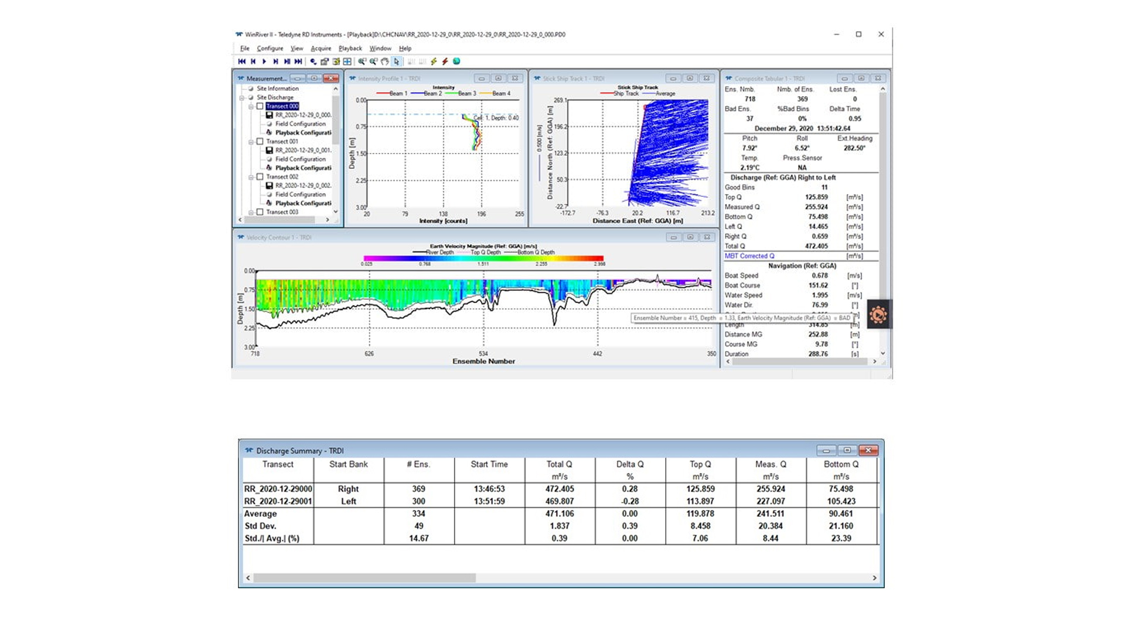Collapse the Transect 001 tree node

(x=251, y=142)
